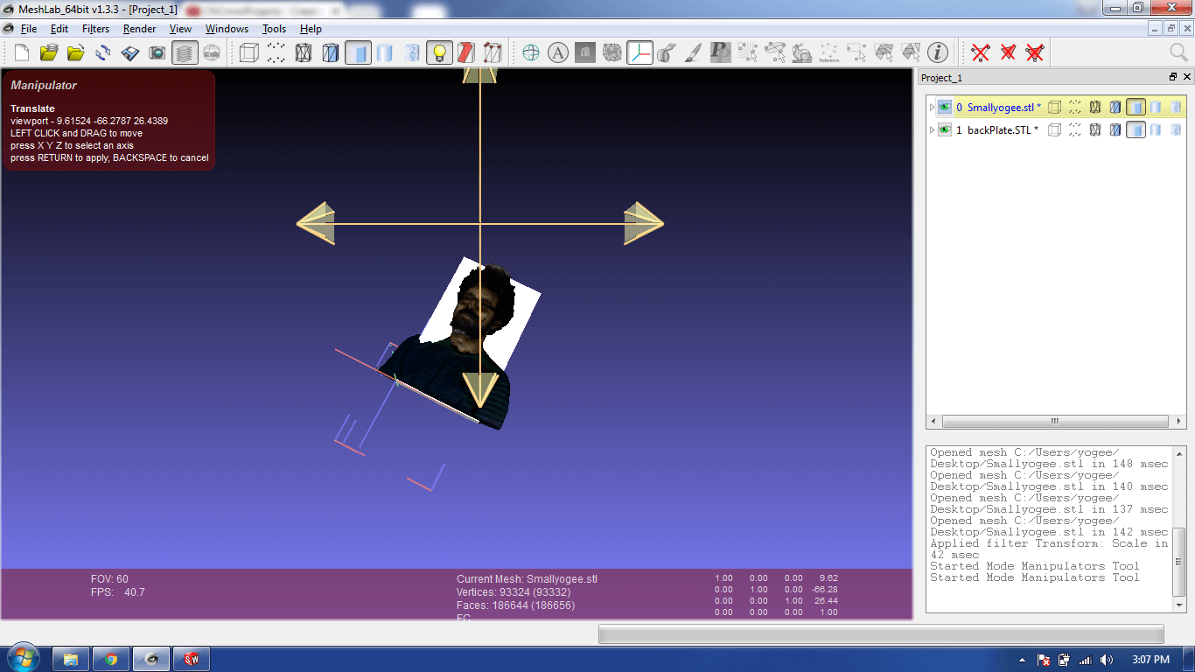Screen dimensions: 1195x672
Task: Click the Reference scene tool icon
Action: 829,53
